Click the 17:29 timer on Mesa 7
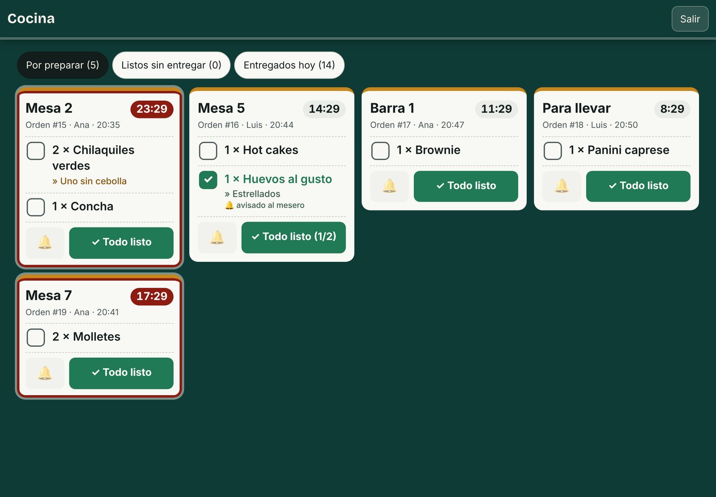716x497 pixels. point(152,296)
